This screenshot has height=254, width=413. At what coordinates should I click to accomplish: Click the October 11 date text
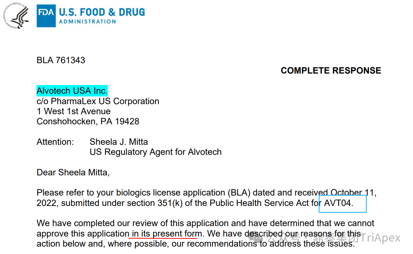pos(353,193)
